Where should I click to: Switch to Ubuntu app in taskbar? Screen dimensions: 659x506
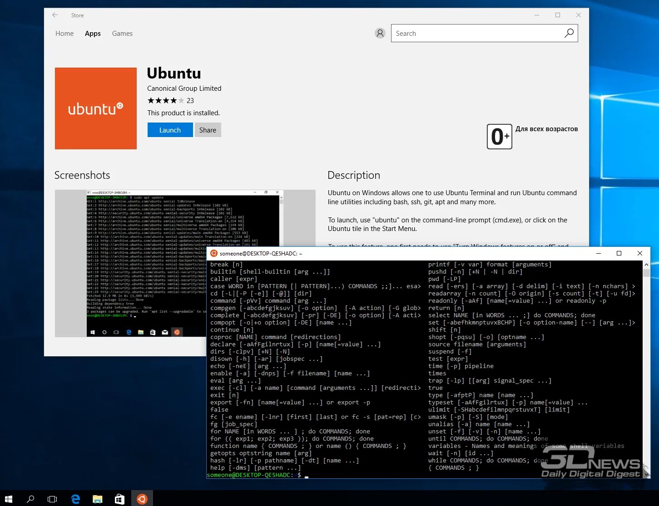pyautogui.click(x=142, y=499)
